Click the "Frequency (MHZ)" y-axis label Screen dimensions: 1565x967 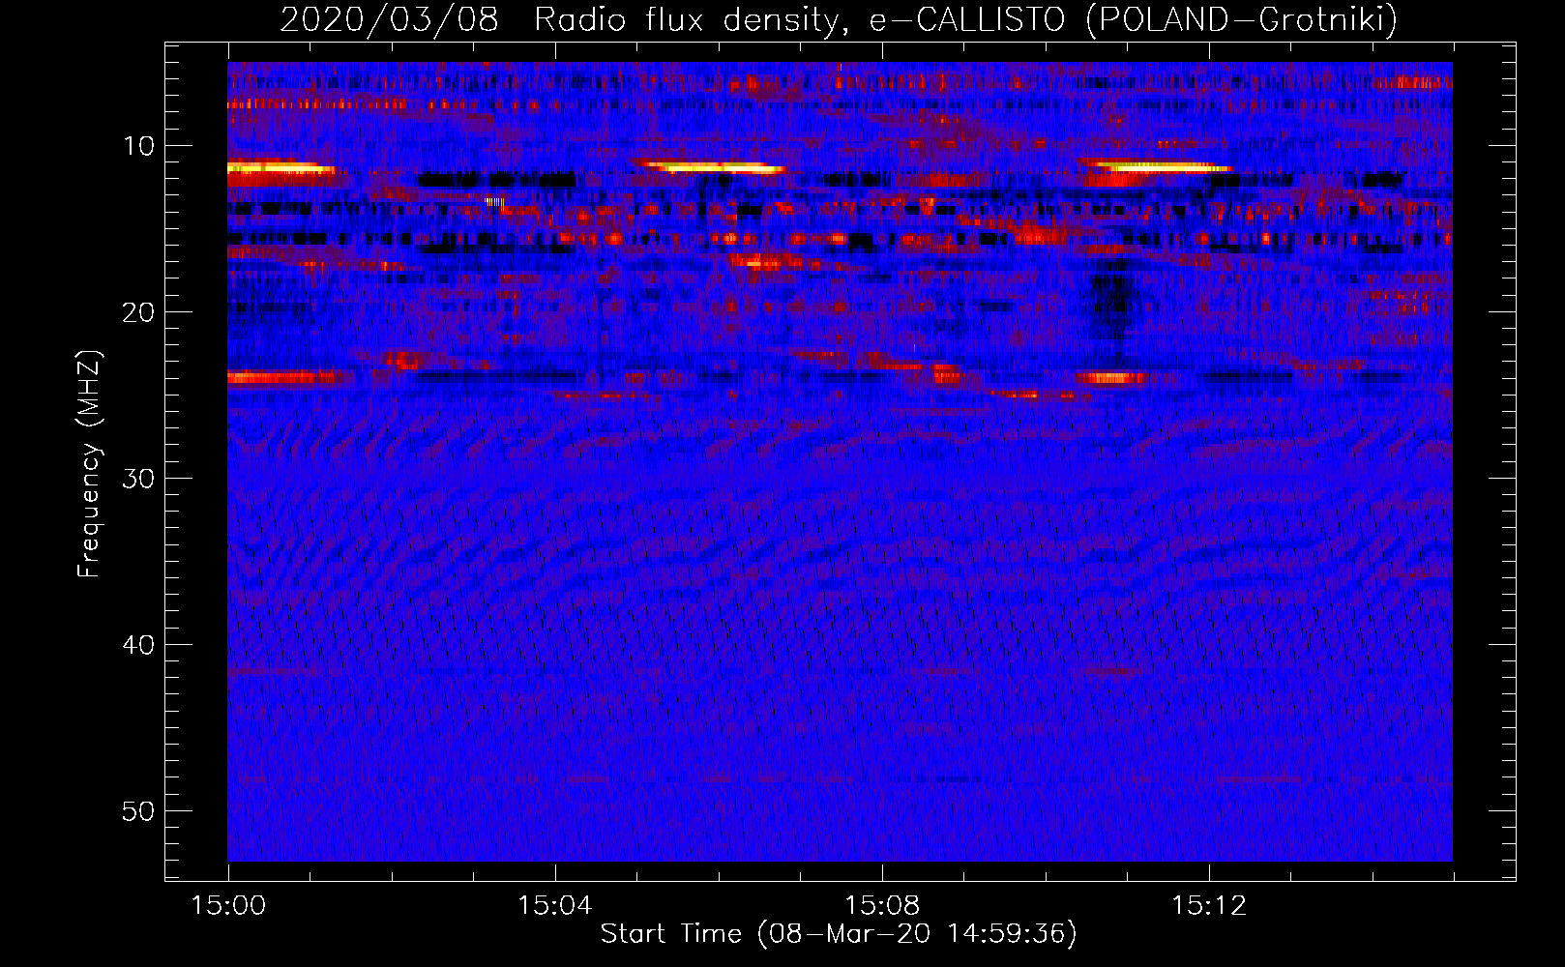tap(89, 464)
